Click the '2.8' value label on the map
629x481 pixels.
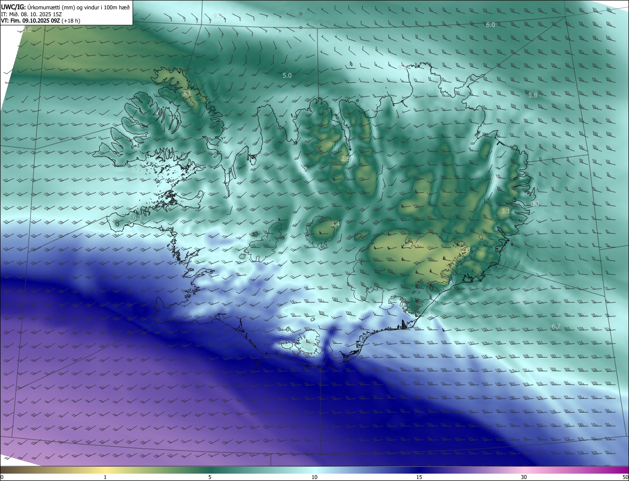pos(345,158)
